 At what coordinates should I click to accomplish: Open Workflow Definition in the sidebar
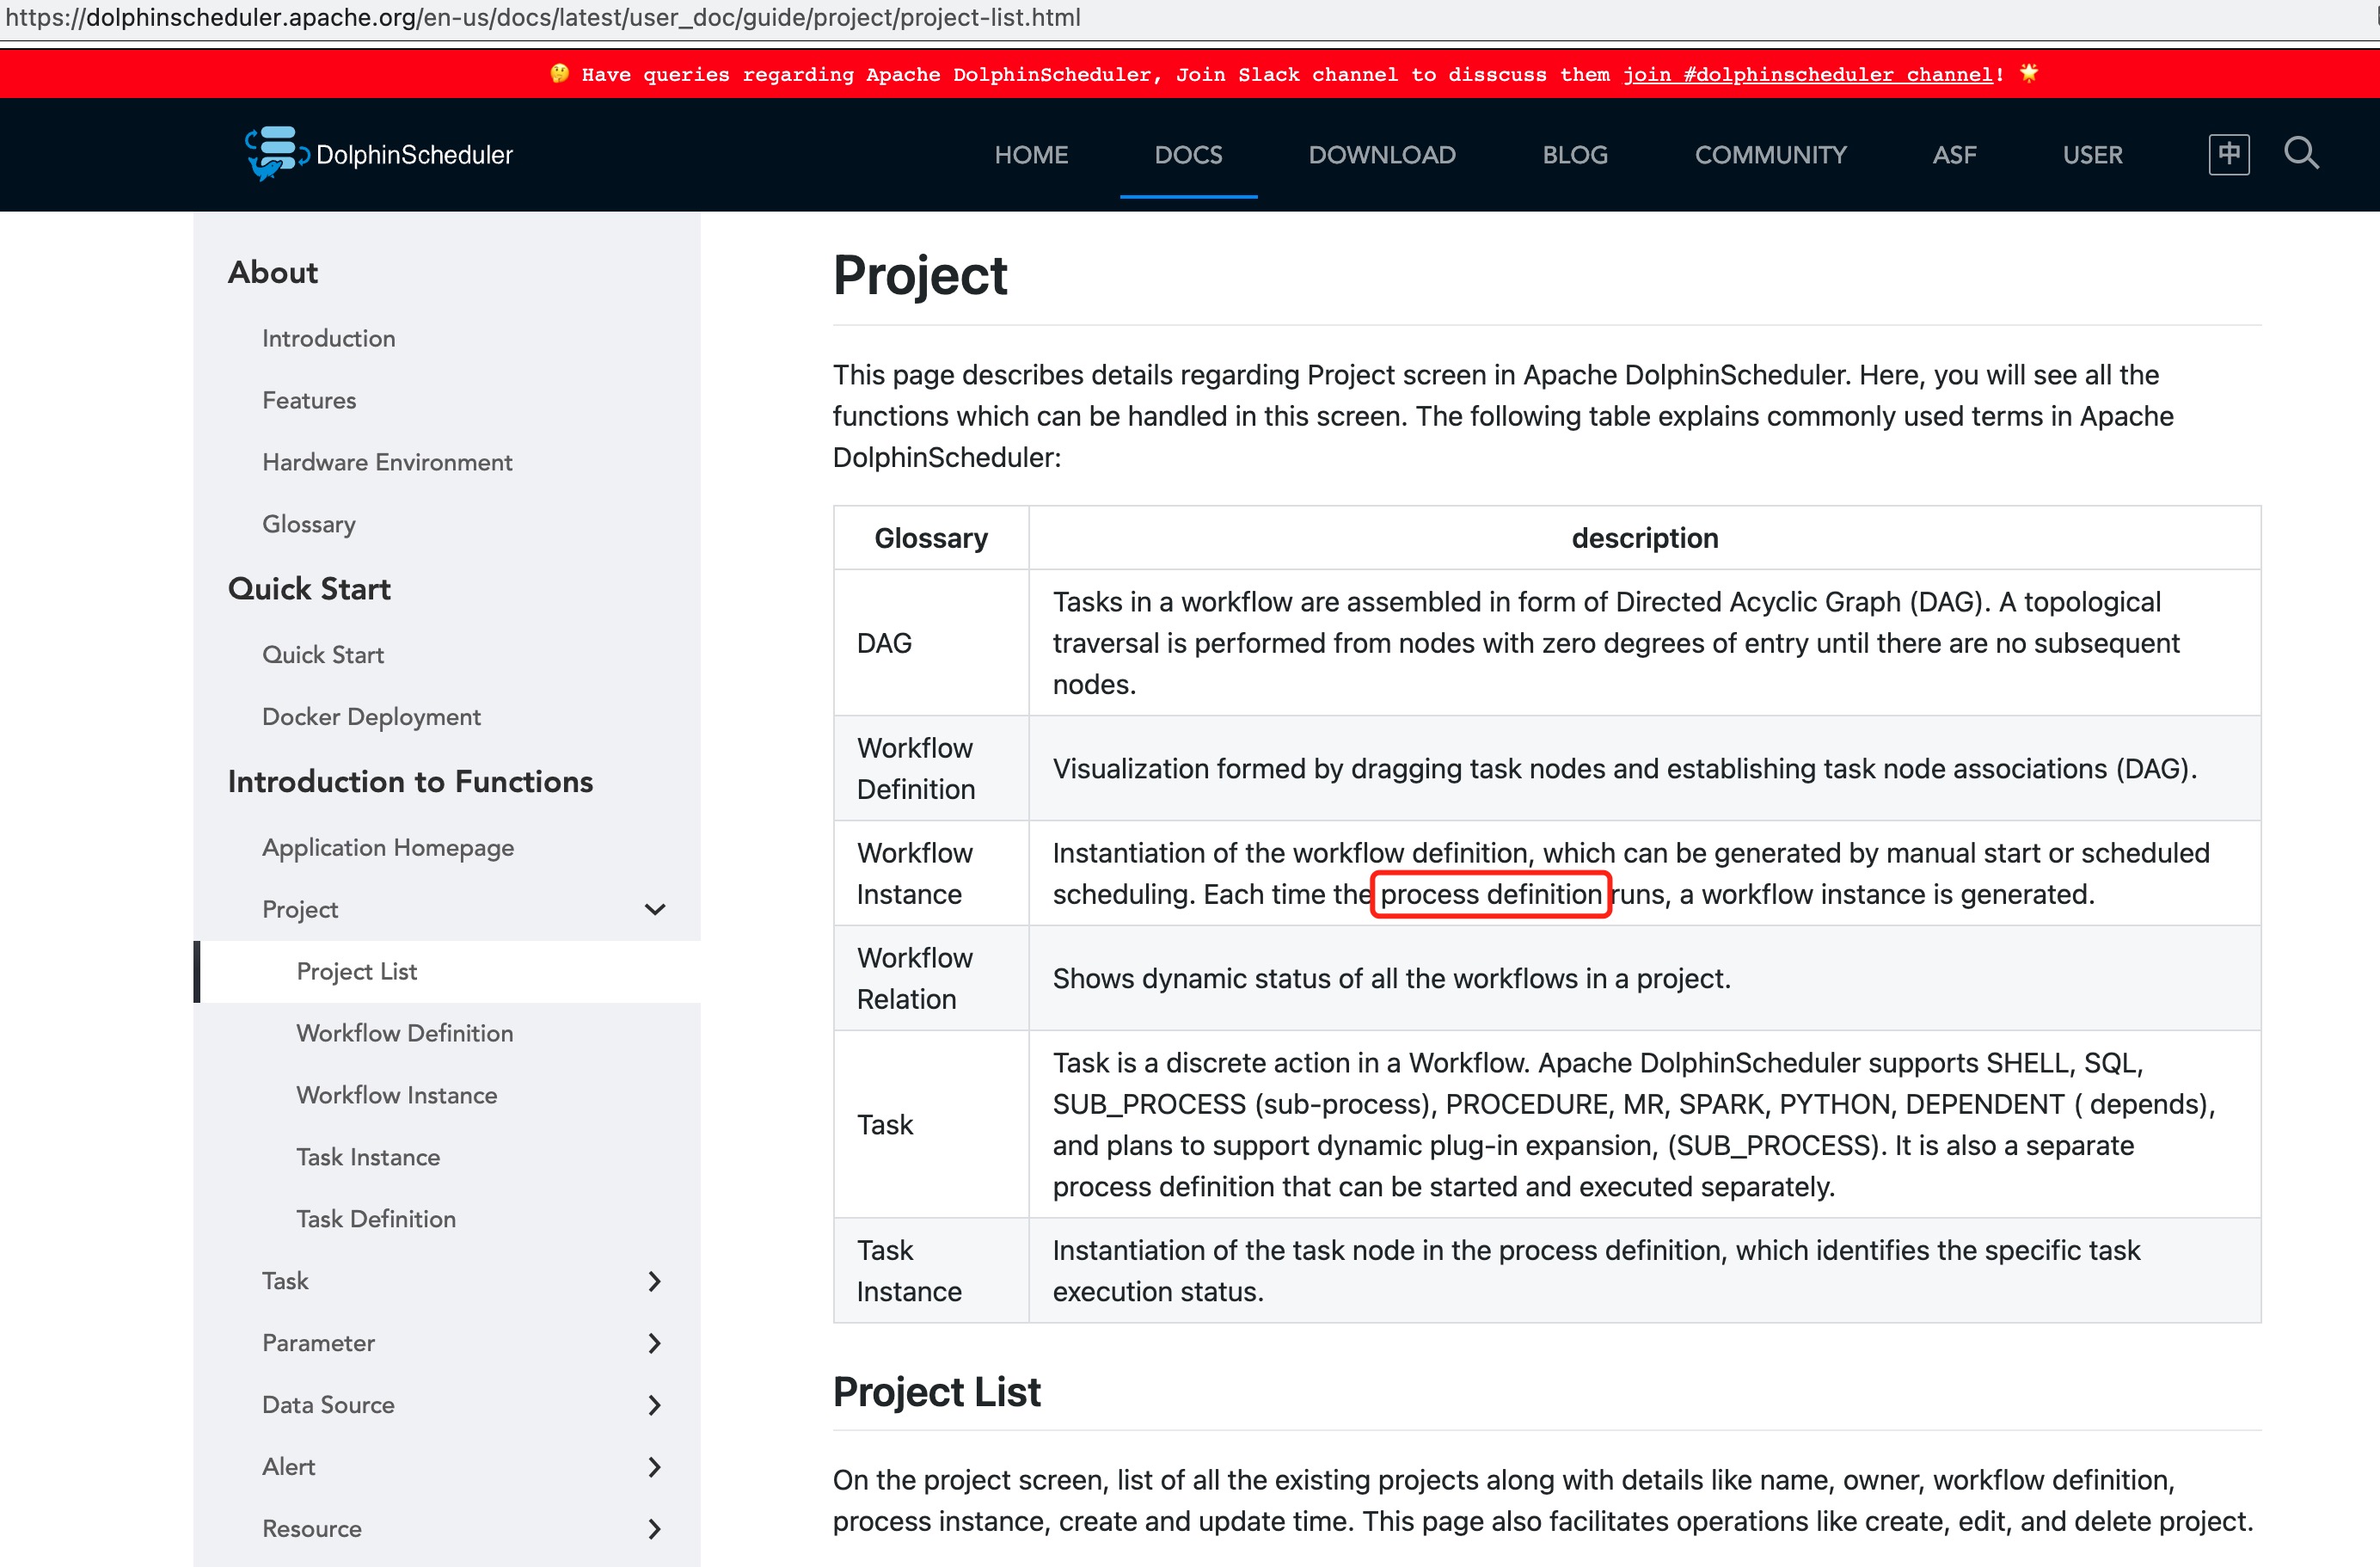point(405,1033)
